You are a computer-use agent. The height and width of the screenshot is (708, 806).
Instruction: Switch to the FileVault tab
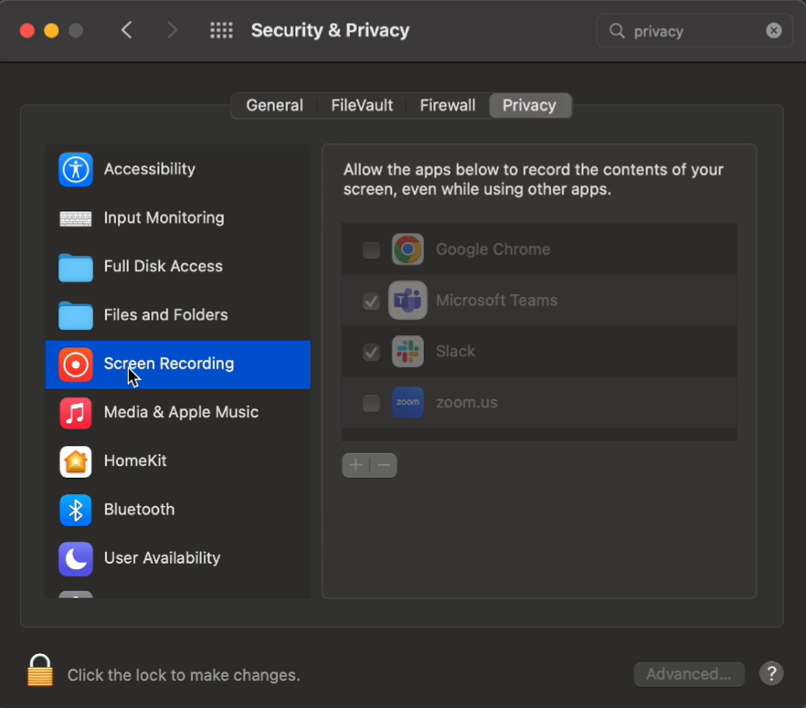click(361, 105)
